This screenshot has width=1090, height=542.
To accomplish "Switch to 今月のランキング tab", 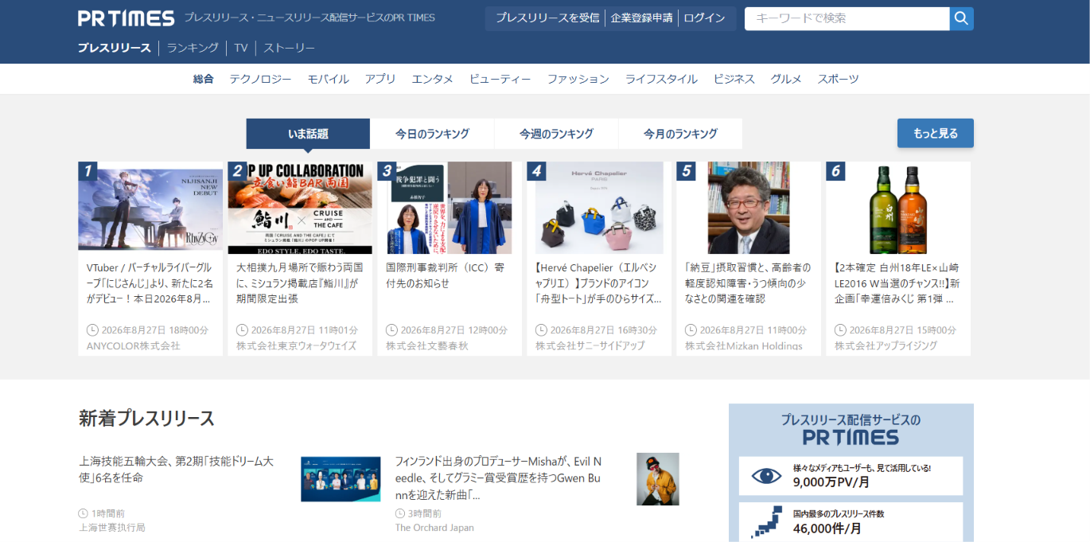I will (680, 134).
